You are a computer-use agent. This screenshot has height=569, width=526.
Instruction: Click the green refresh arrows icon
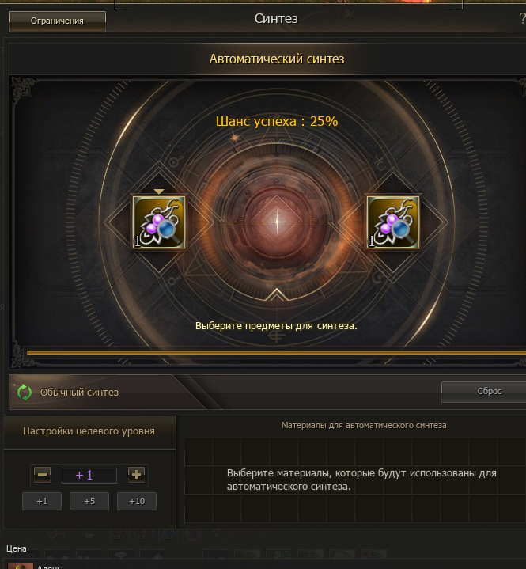click(x=25, y=393)
